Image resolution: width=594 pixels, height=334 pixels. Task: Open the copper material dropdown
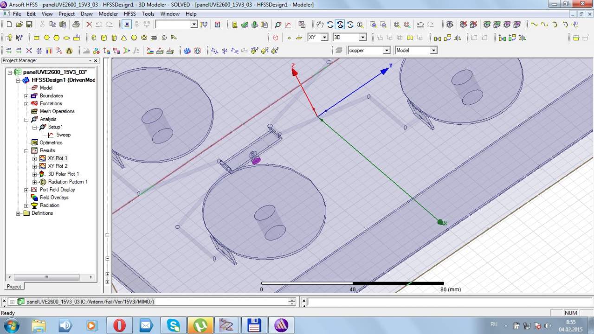[386, 50]
